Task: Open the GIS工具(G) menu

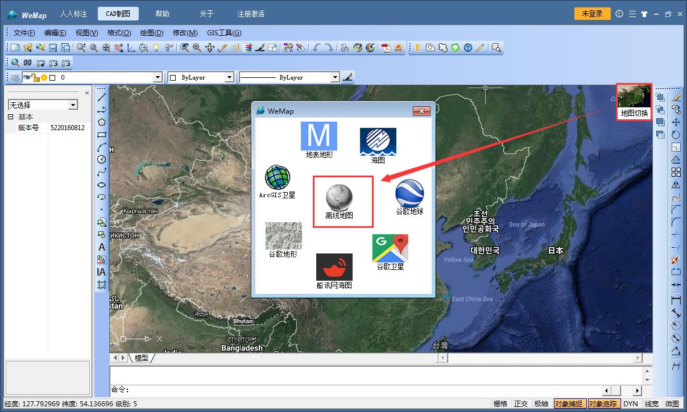Action: coord(224,33)
